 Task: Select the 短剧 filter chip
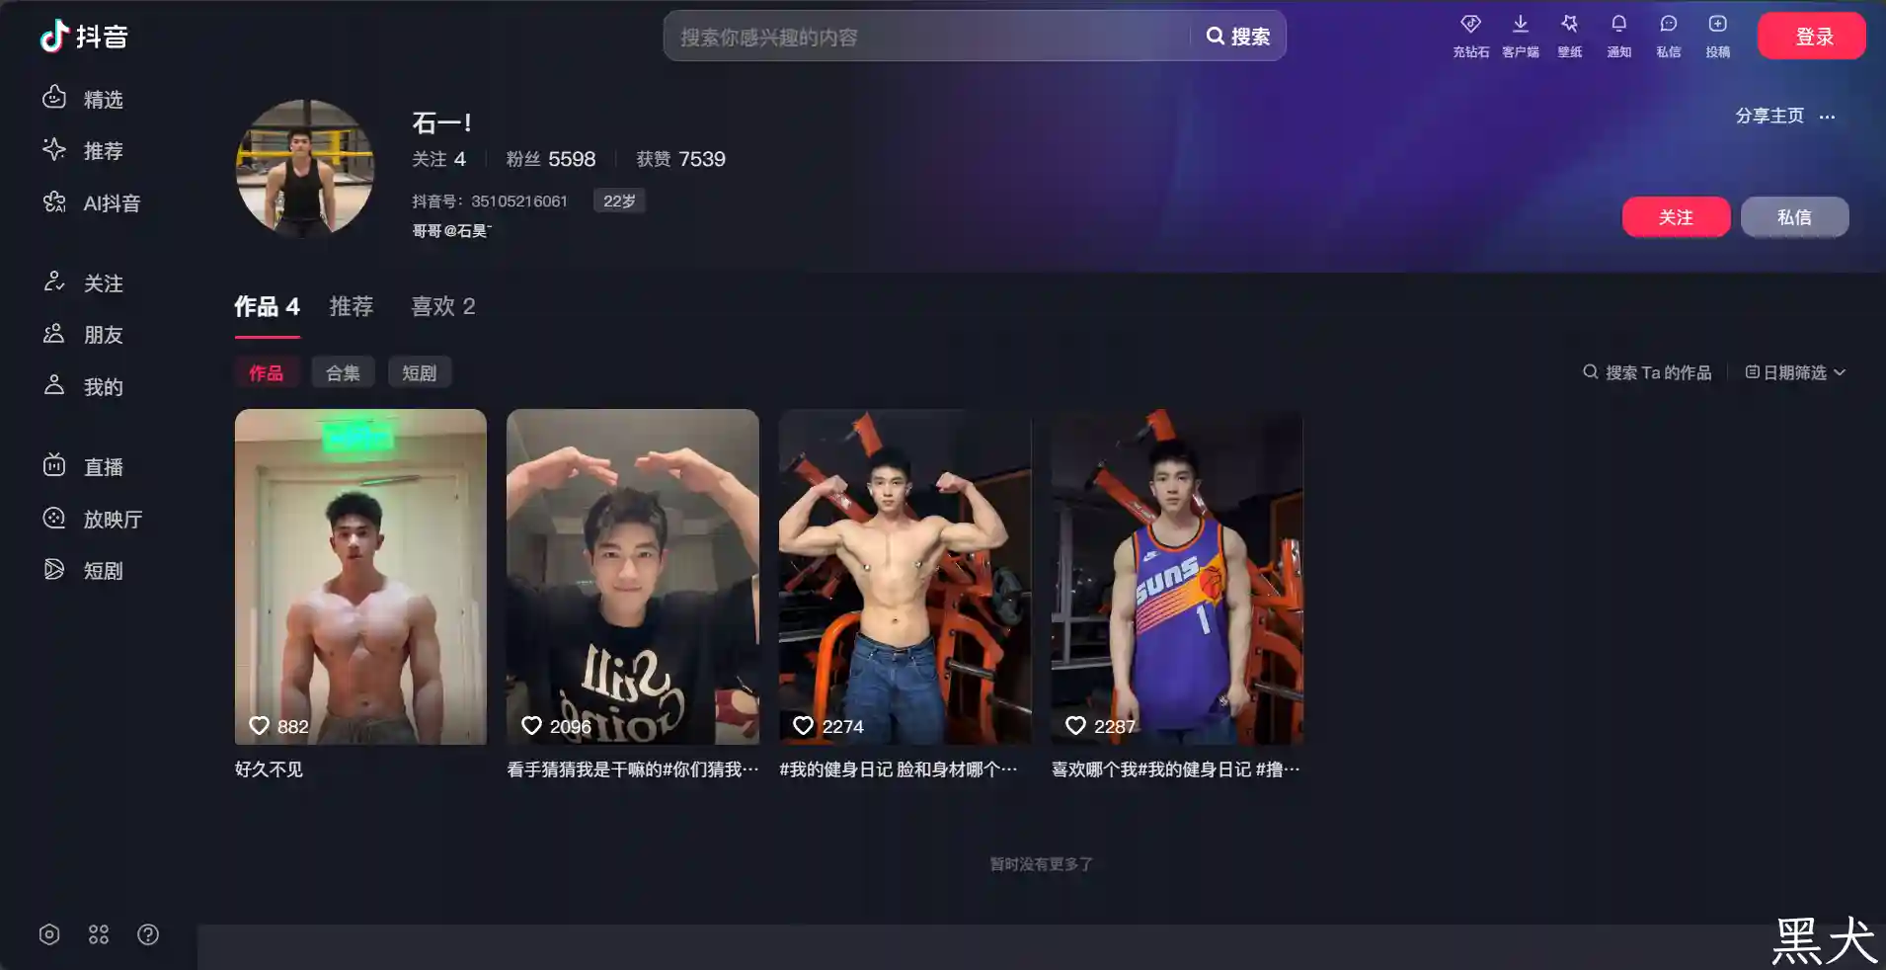point(419,372)
